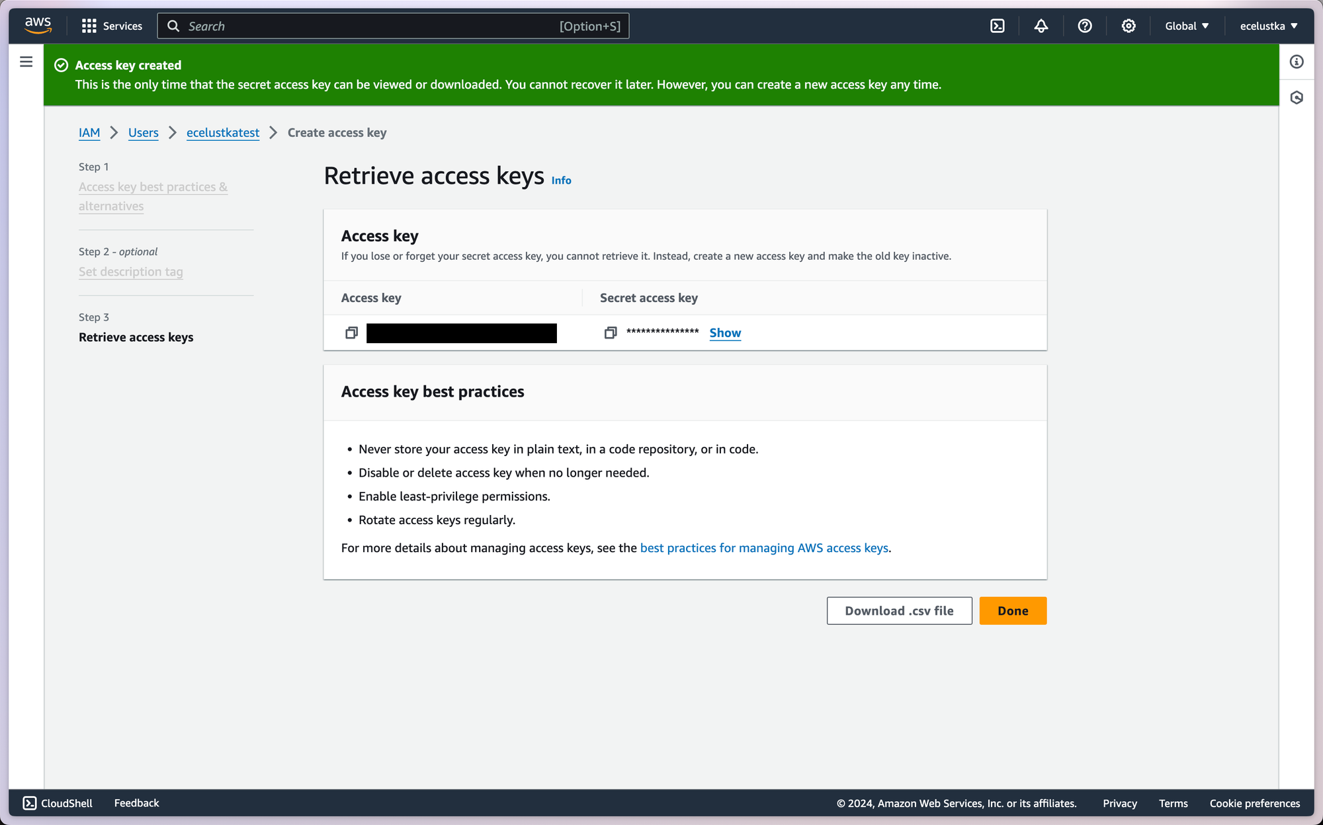The height and width of the screenshot is (825, 1323).
Task: Open the hamburger side navigation menu
Action: (x=26, y=62)
